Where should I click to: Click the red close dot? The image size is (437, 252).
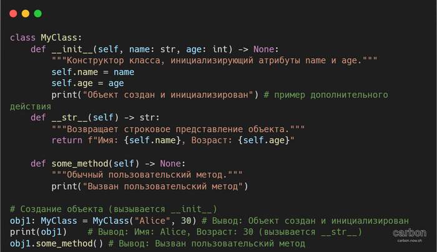[13, 13]
